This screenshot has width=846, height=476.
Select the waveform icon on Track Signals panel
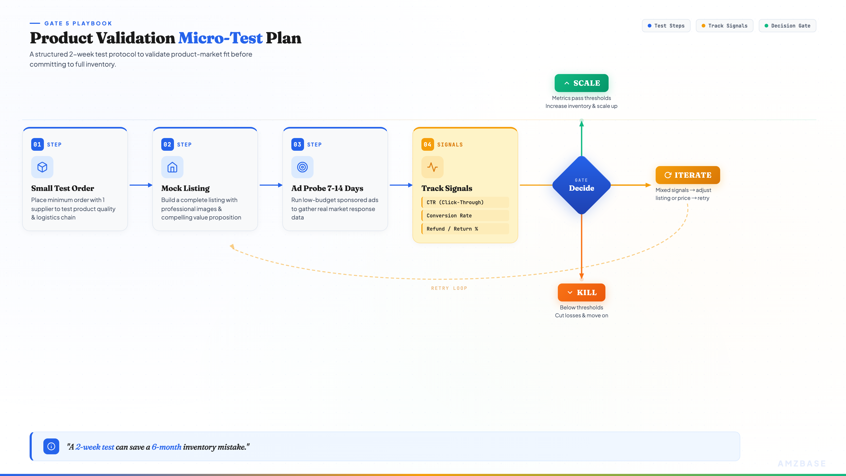(x=432, y=167)
